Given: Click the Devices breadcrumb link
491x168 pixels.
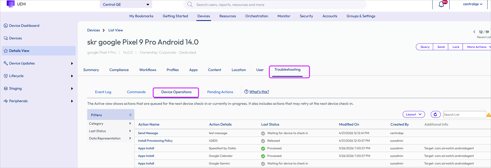Looking at the screenshot, I should [x=93, y=30].
